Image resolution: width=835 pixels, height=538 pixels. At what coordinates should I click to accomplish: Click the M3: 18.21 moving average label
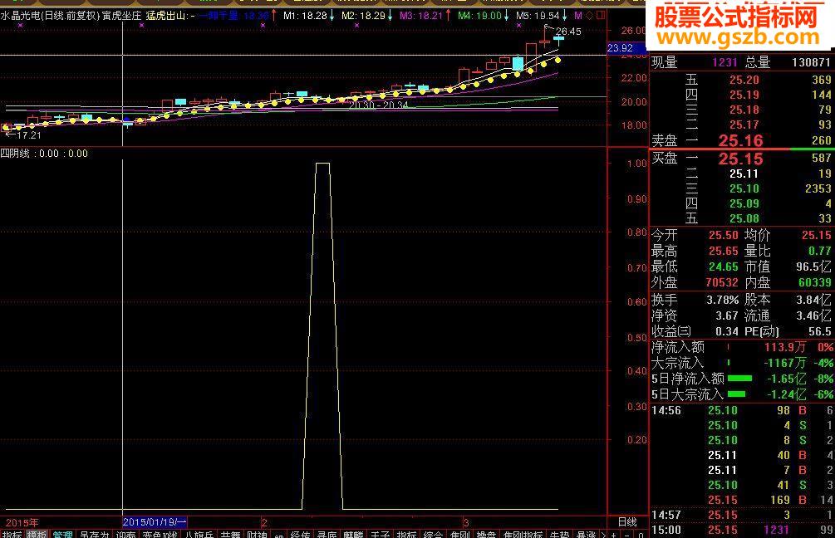[x=421, y=16]
